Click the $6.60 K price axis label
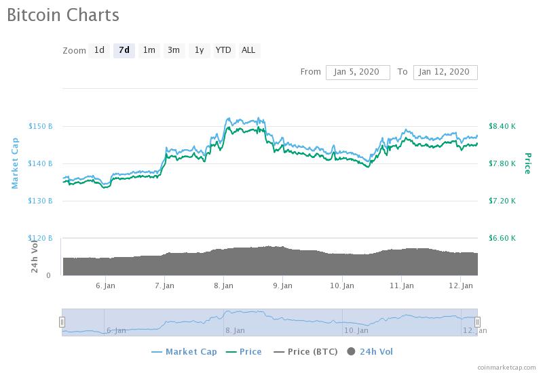The width and height of the screenshot is (543, 373). [x=502, y=238]
